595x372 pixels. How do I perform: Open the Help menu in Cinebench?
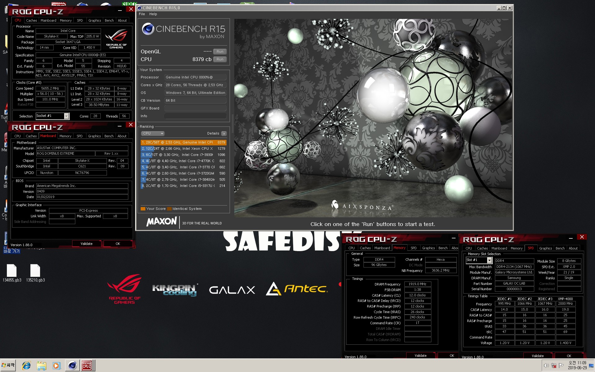click(x=153, y=14)
